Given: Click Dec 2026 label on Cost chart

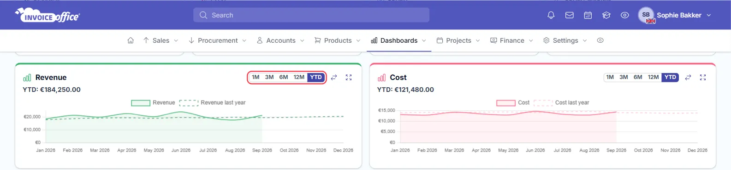Looking at the screenshot, I should [x=697, y=150].
